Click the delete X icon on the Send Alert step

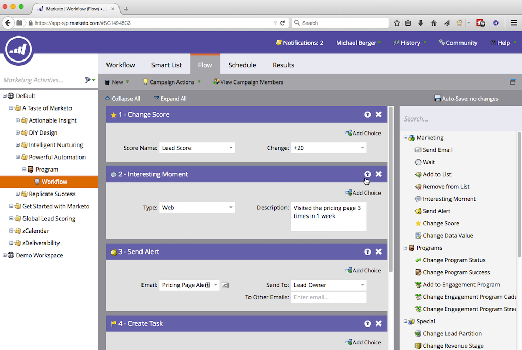point(378,251)
